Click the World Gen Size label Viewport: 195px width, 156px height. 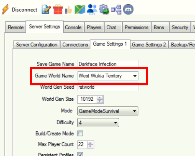tap(58, 99)
